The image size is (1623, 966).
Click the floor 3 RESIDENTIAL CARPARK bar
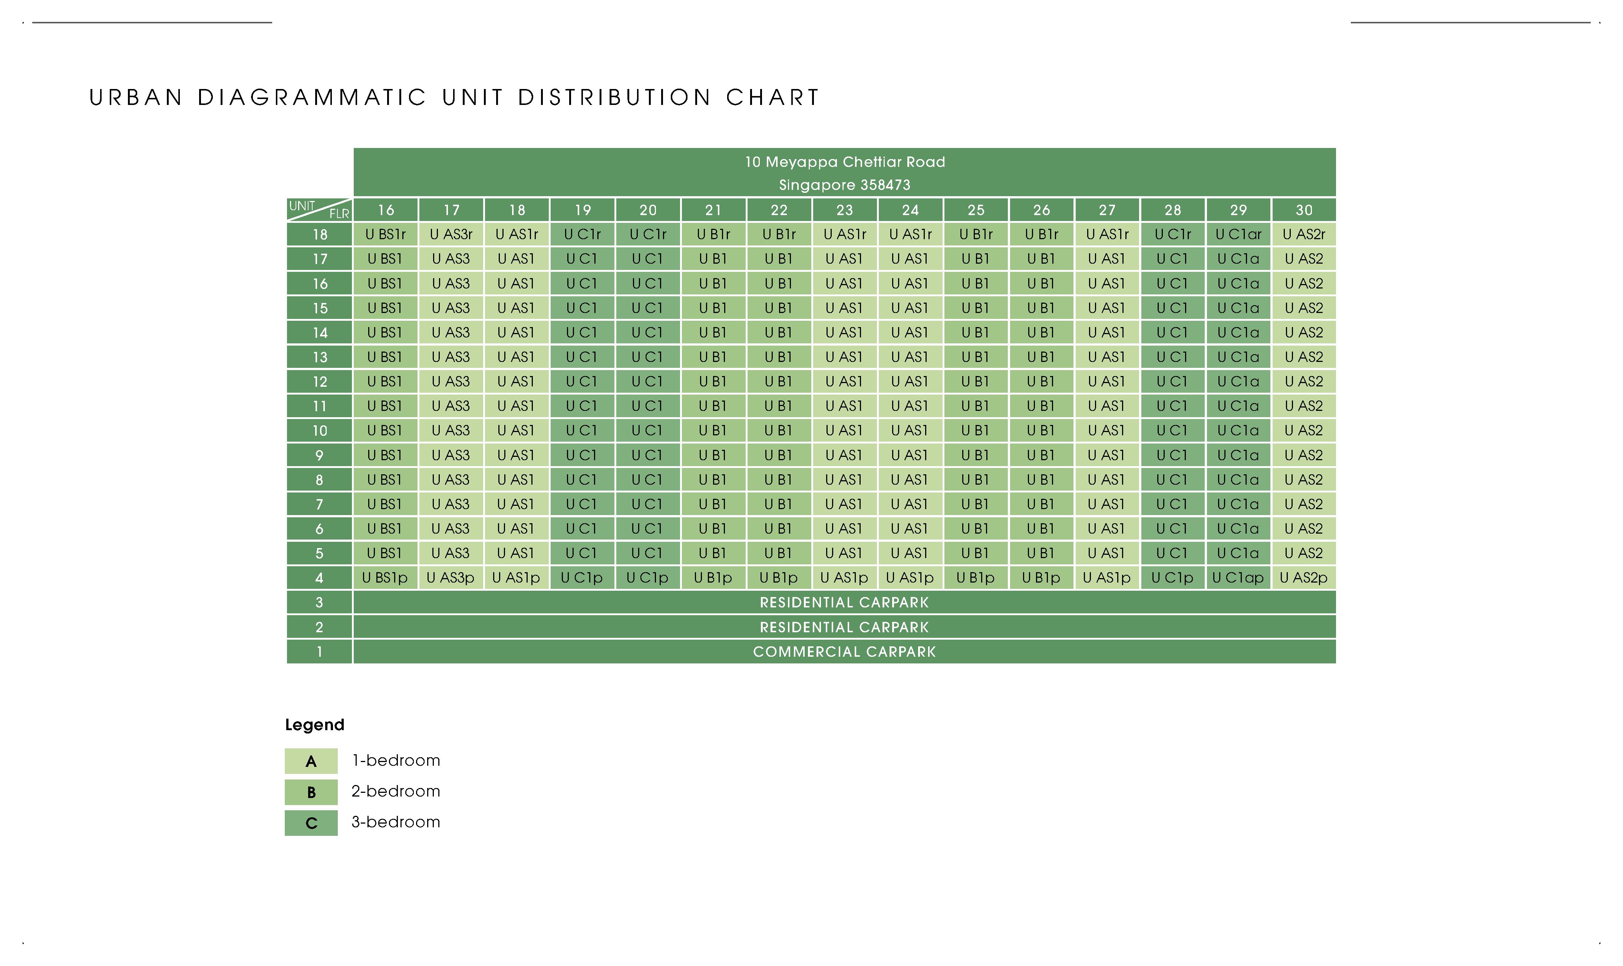coord(844,602)
